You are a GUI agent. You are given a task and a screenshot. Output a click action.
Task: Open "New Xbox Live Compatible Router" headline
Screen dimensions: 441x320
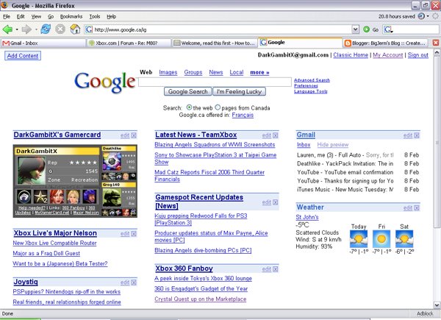tap(54, 243)
